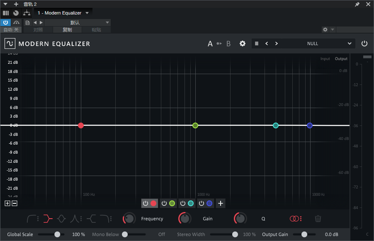Image resolution: width=374 pixels, height=241 pixels.
Task: Open the preset file document icon
Action: (27, 23)
